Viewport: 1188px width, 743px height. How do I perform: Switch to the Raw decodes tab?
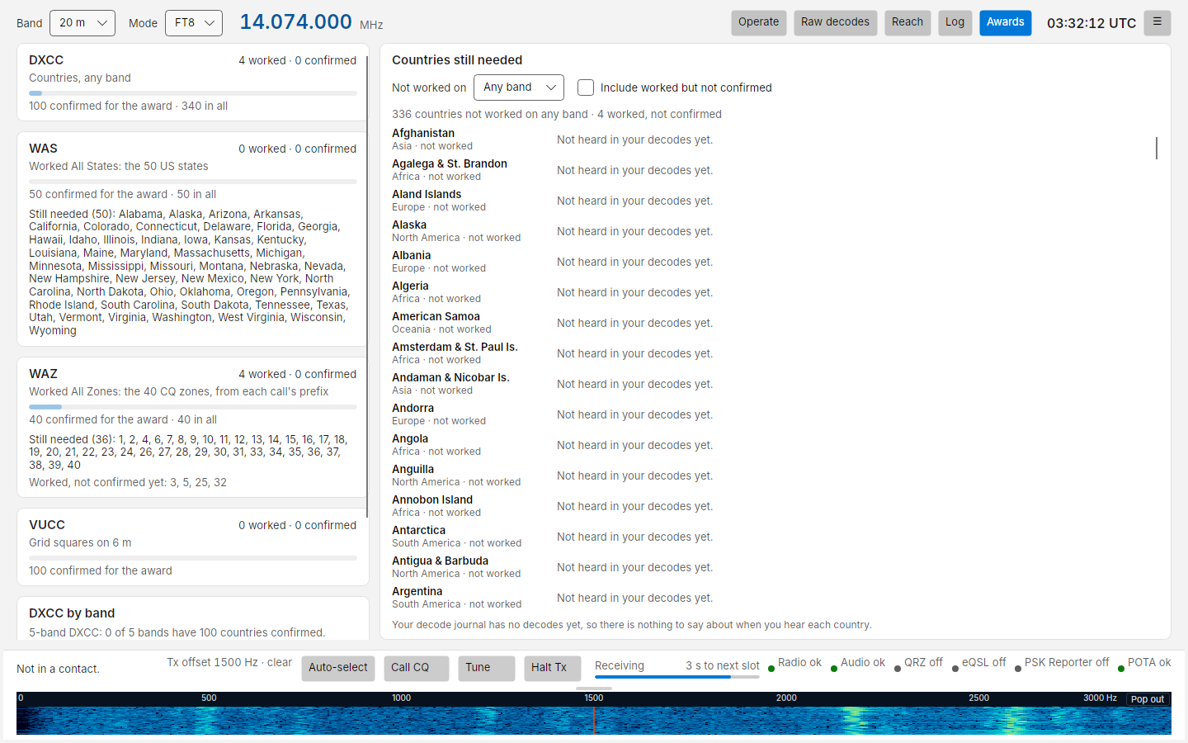835,22
